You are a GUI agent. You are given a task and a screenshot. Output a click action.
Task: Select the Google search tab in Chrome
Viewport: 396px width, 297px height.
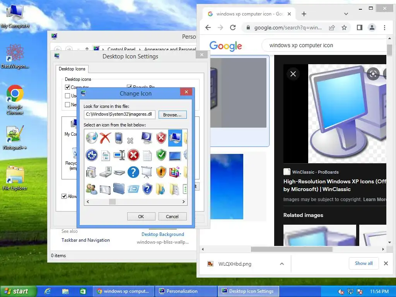[249, 14]
